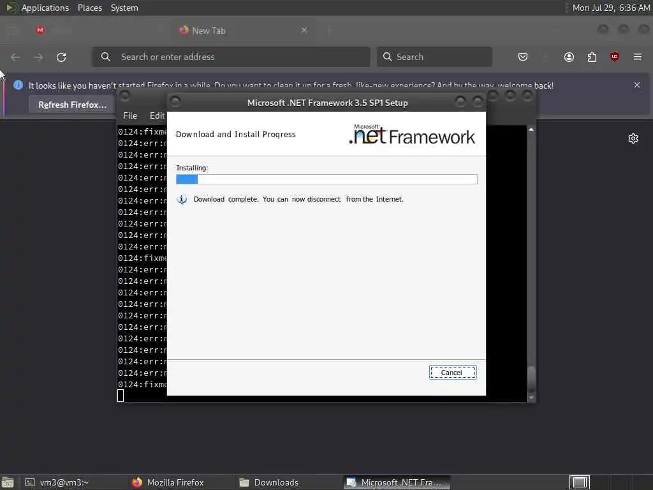Switch to the New Tab tab

click(243, 31)
